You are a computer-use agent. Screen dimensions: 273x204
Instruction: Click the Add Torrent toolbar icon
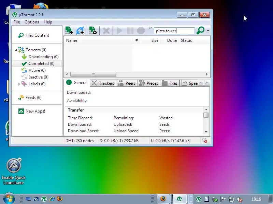pos(69,31)
